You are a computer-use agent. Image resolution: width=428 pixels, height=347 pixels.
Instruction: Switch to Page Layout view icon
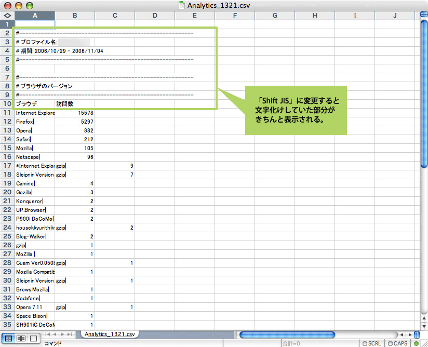point(21,338)
